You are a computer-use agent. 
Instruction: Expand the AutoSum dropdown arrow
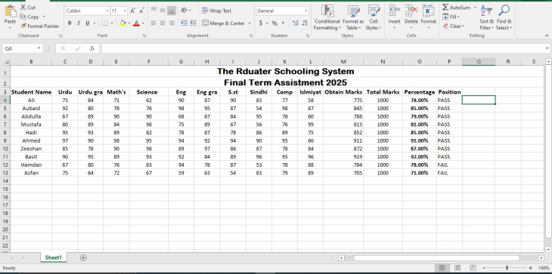tap(475, 8)
